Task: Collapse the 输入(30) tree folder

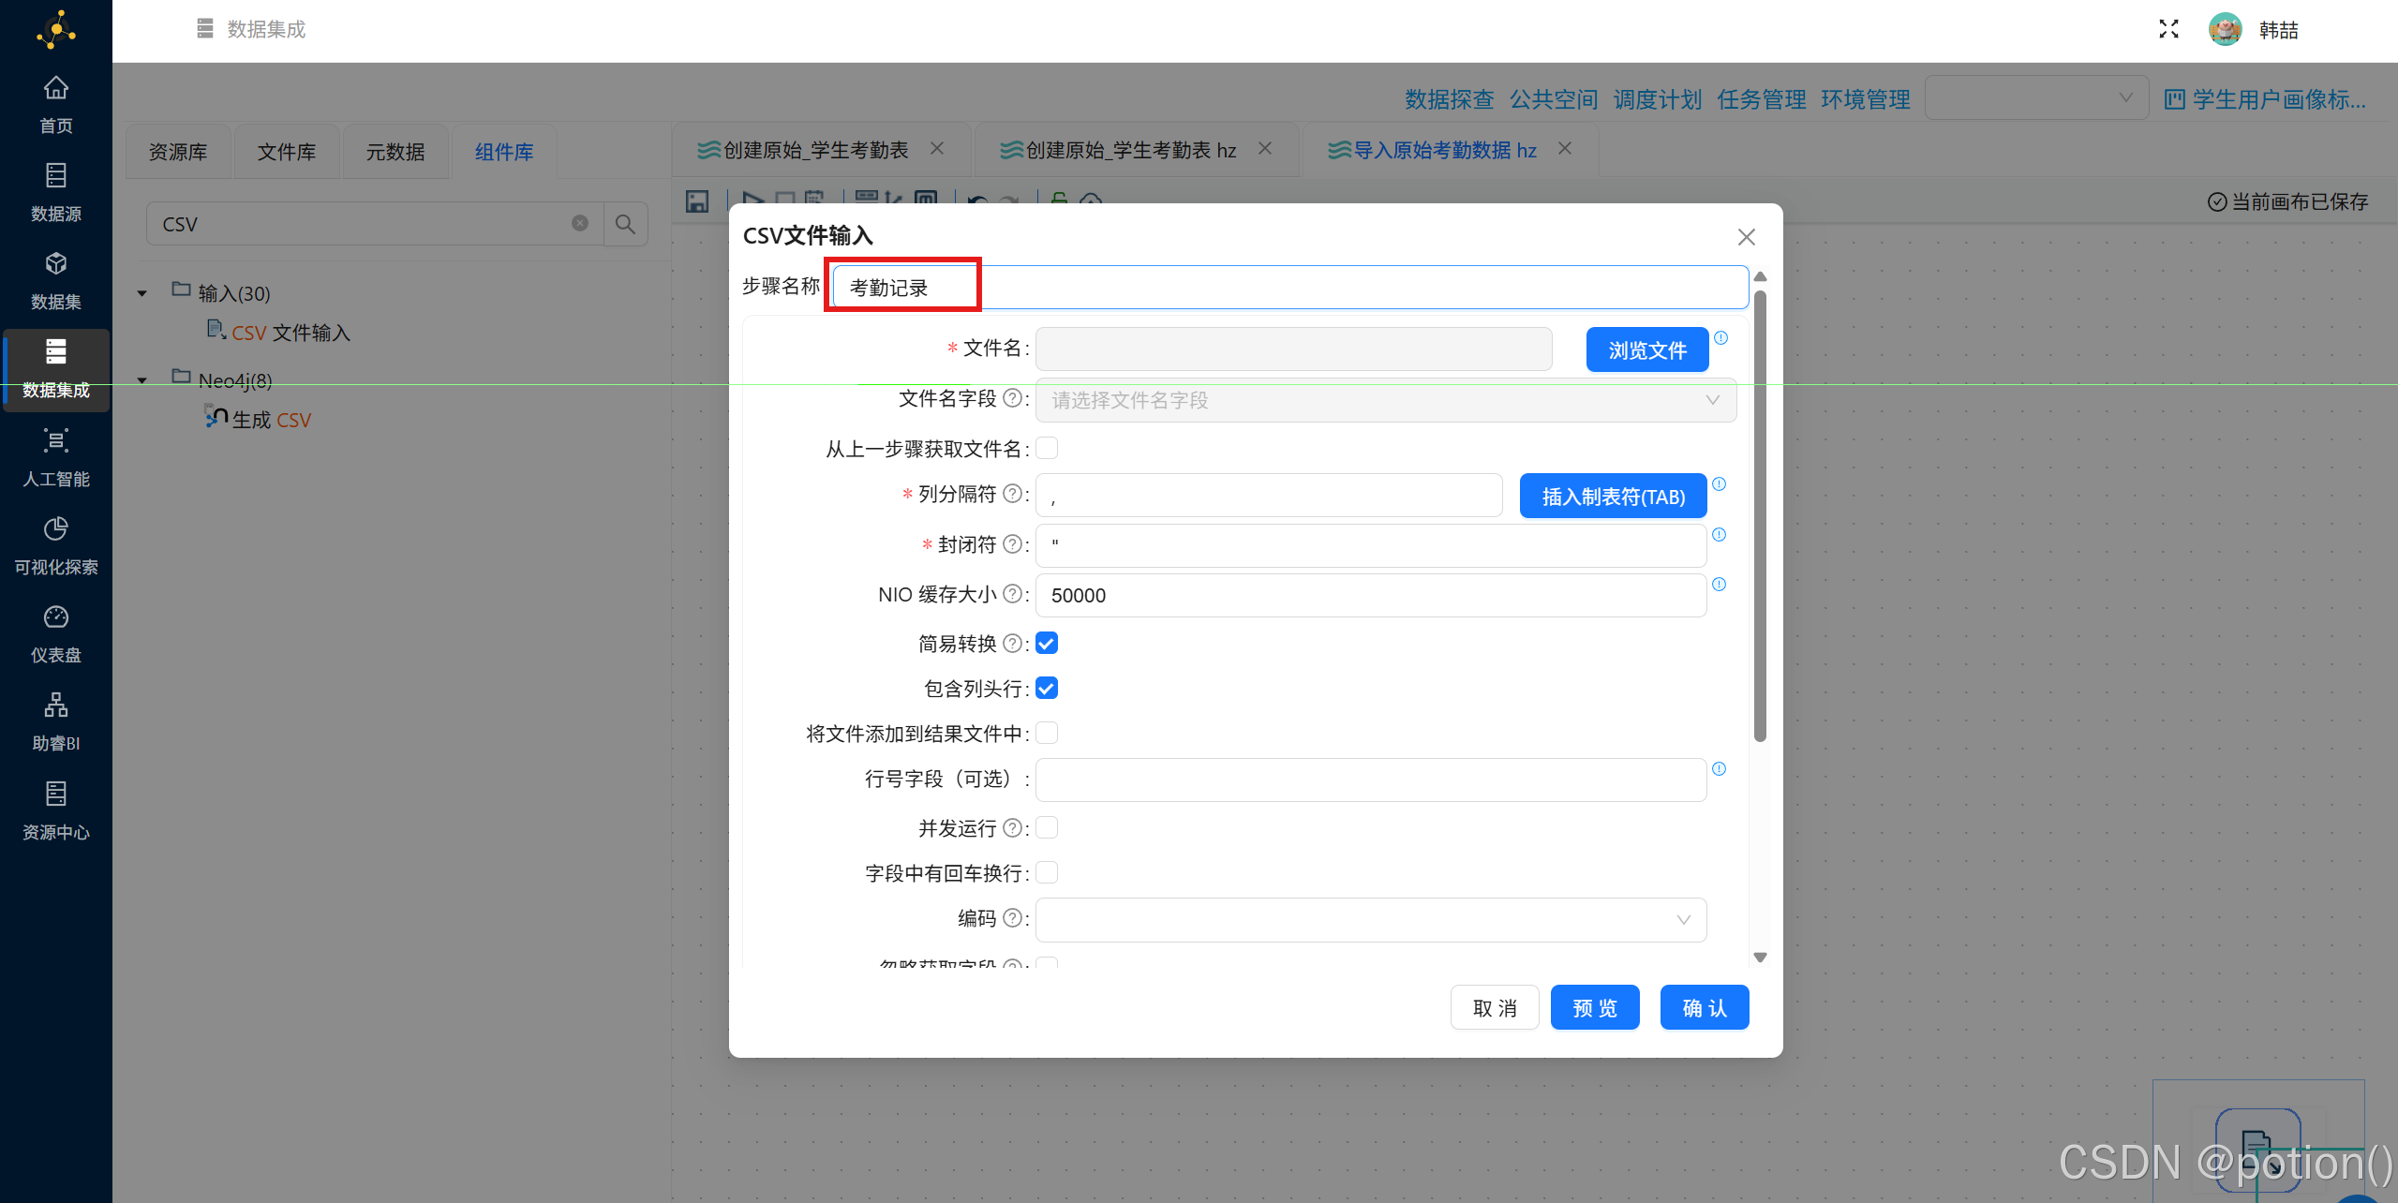Action: (x=142, y=293)
